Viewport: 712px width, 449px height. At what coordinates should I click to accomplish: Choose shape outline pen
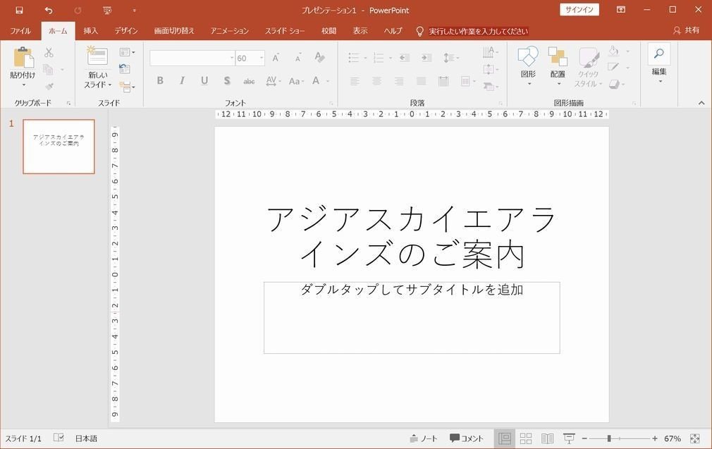[x=613, y=68]
